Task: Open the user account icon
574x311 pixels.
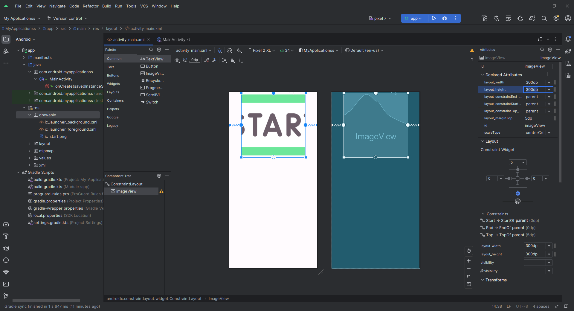Action: coord(568,18)
